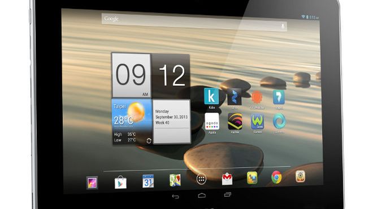Open the teal swirl ring app

(279, 121)
